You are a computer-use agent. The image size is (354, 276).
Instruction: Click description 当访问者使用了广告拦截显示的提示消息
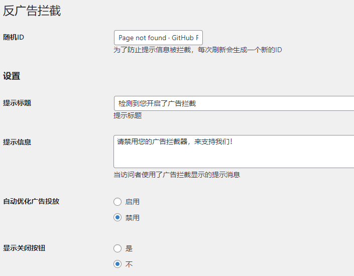click(177, 175)
